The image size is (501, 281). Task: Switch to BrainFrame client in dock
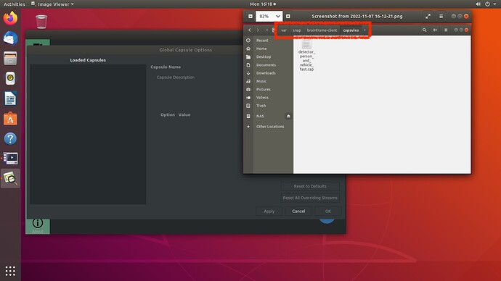[x=10, y=159]
